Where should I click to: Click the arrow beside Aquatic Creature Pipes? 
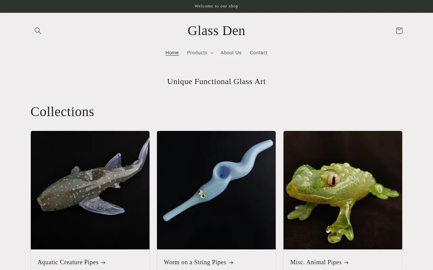tap(103, 263)
